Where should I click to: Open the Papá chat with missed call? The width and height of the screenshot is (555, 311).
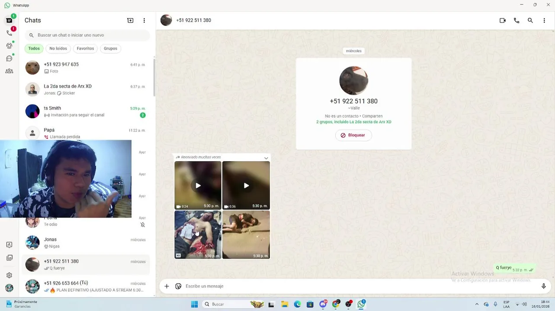86,132
